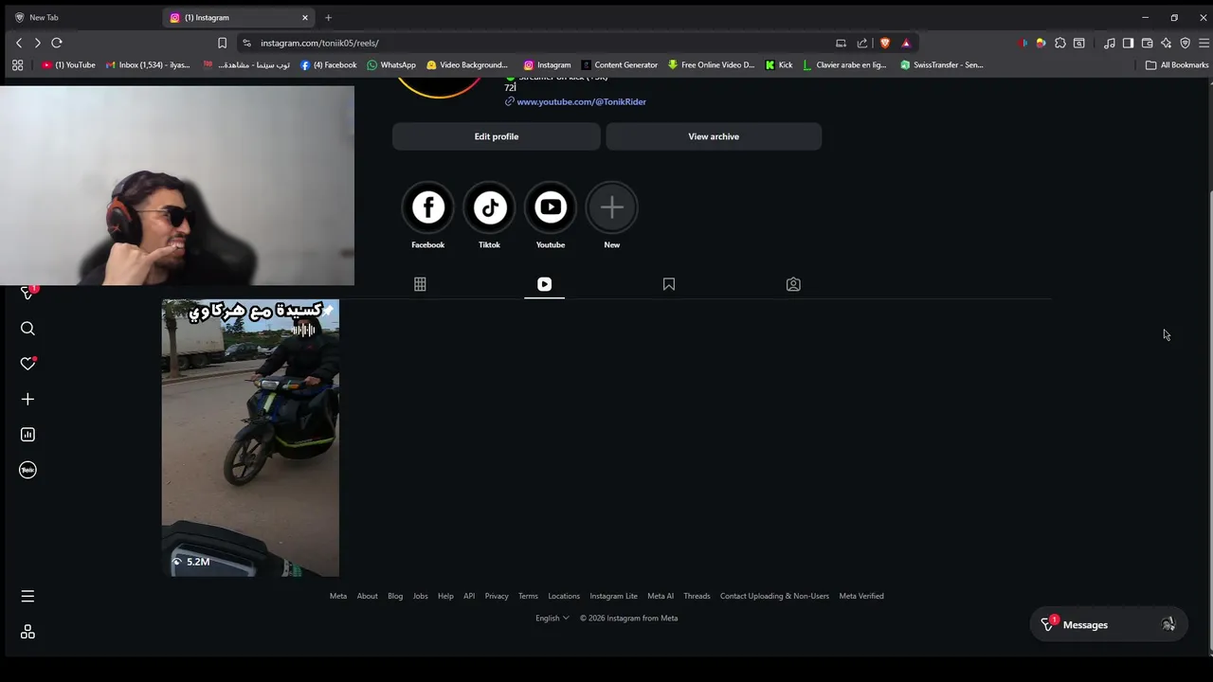Screen dimensions: 1213x682
Task: Open the Brave Wallet icon
Action: [1147, 43]
